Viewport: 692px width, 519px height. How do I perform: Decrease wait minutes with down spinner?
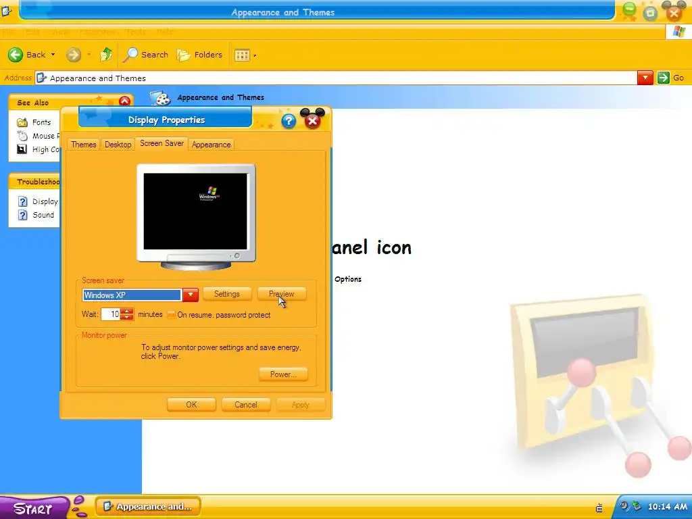126,318
